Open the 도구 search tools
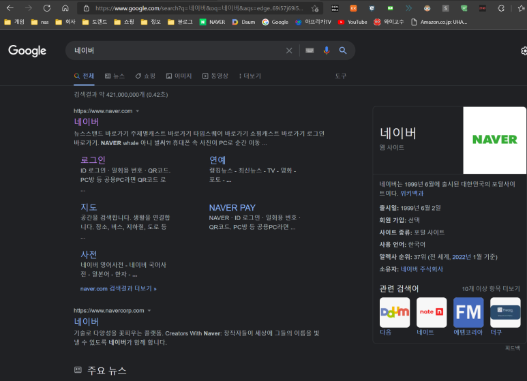The height and width of the screenshot is (381, 527). 340,76
